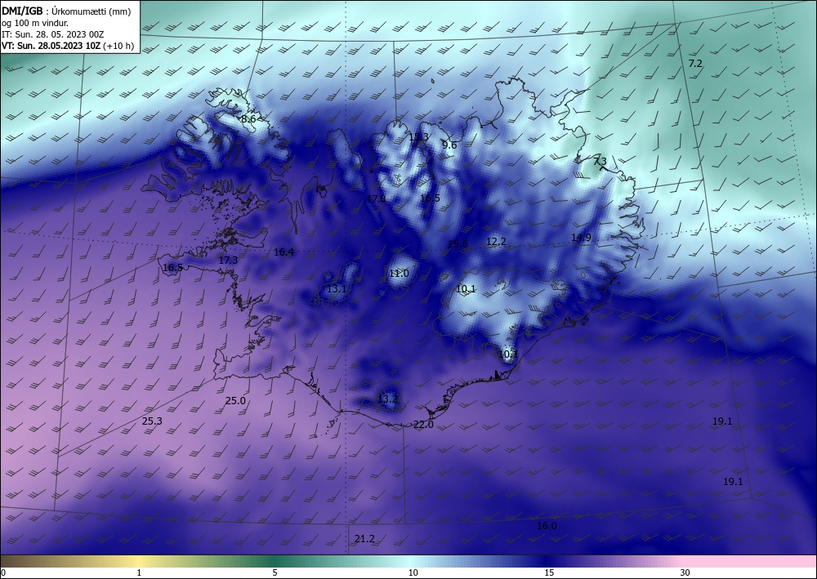
Task: Click the 15 tick on the color scale
Action: tap(549, 572)
